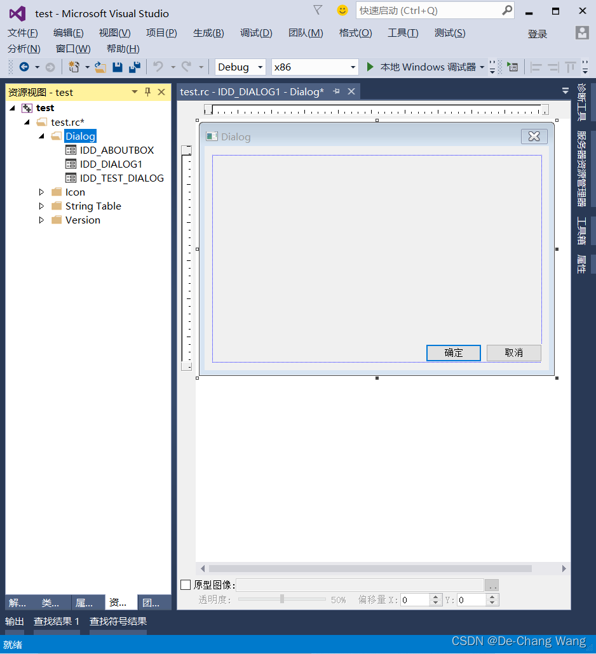Toggle the prototype image checkbox
Screen dimensions: 596x654
tap(186, 585)
